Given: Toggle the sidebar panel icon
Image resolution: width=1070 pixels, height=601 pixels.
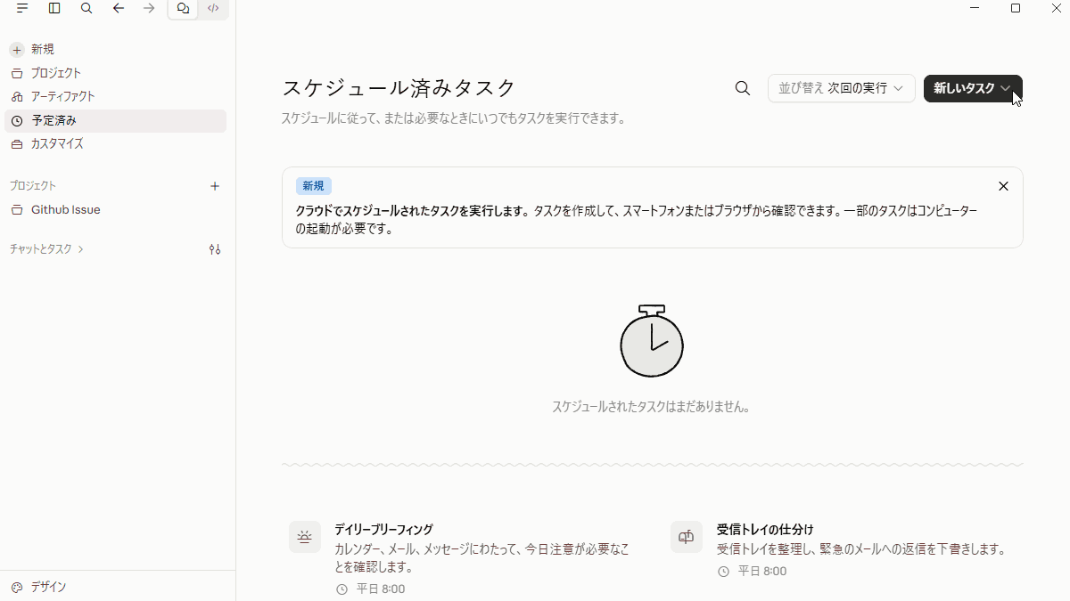Looking at the screenshot, I should pos(54,8).
